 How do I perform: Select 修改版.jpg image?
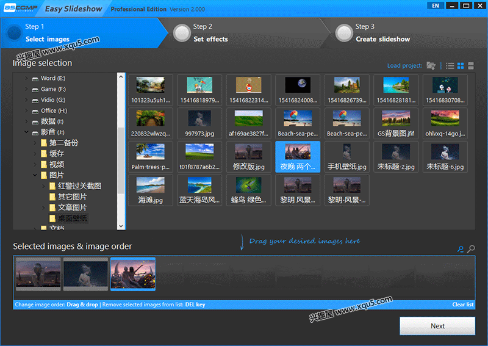coord(249,157)
